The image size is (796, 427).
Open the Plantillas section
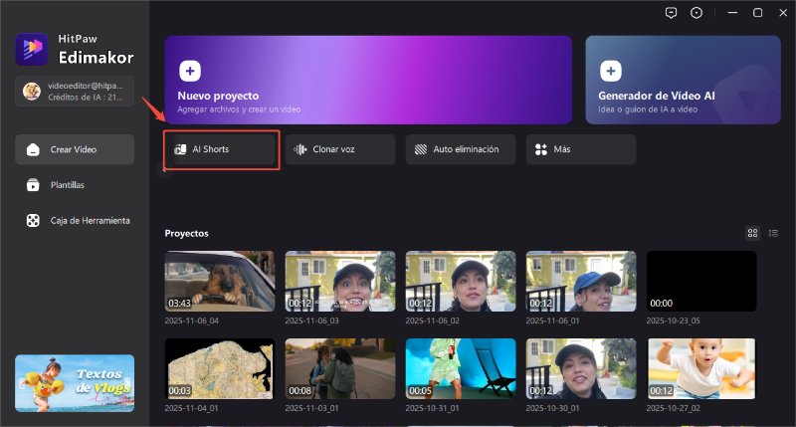point(75,185)
